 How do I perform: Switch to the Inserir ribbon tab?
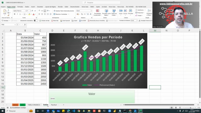(x=33, y=7)
